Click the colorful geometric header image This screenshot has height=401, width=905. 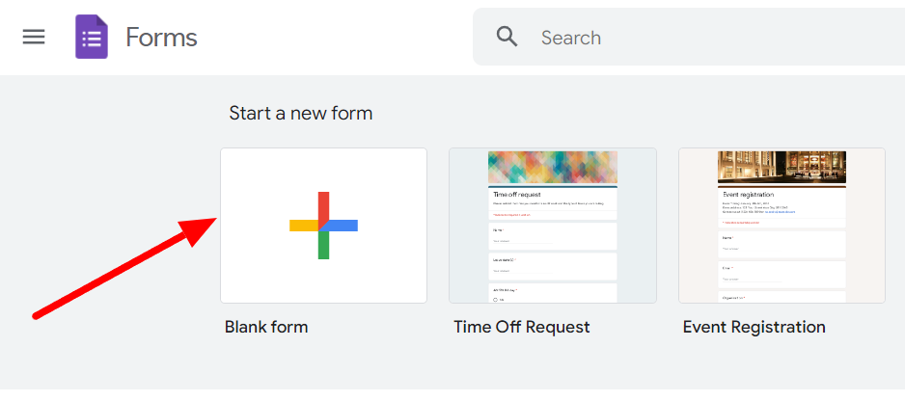(x=552, y=168)
